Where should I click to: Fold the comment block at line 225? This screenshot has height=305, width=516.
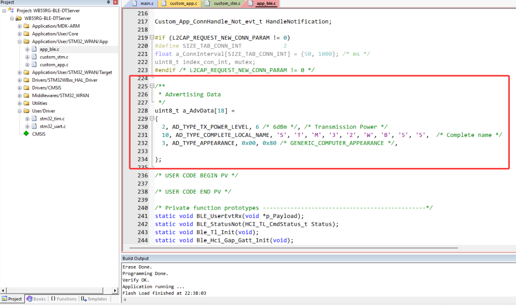coord(152,86)
